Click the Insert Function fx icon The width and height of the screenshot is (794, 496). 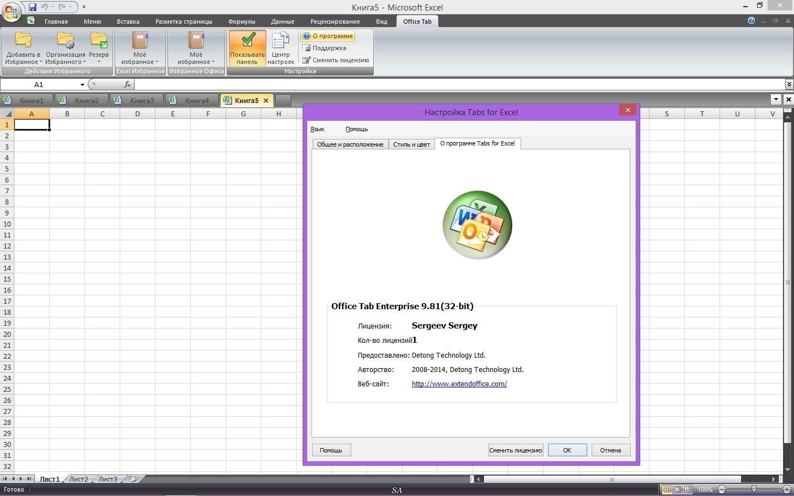click(x=127, y=84)
